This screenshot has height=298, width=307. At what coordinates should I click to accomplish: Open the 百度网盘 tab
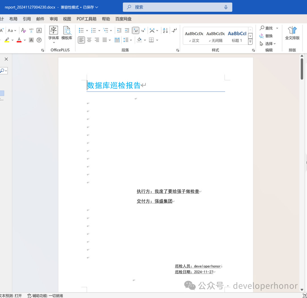point(123,19)
